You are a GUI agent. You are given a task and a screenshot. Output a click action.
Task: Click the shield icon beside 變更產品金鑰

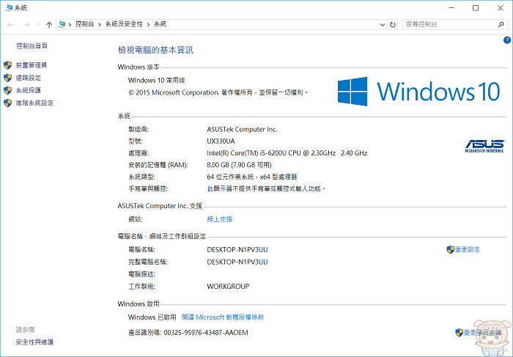(460, 333)
